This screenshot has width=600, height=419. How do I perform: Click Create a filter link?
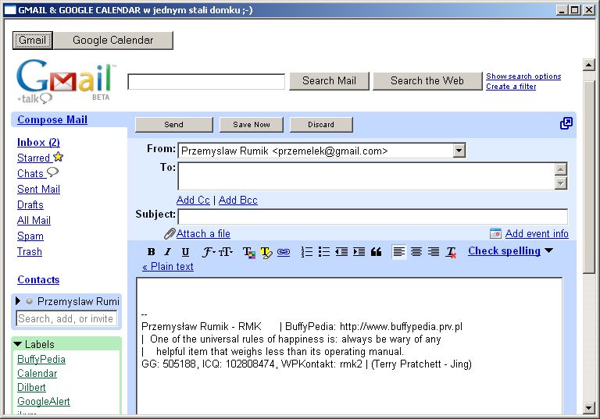point(511,87)
